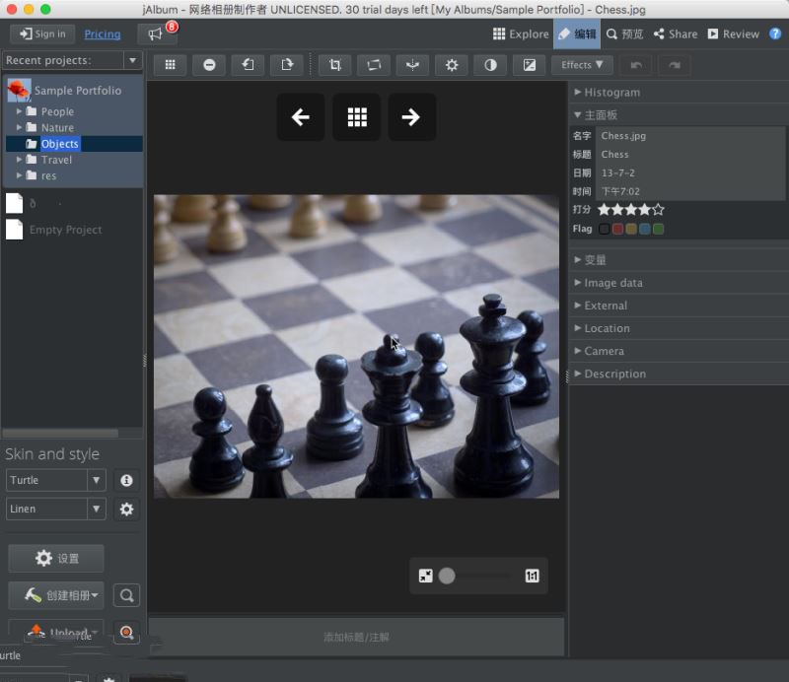
Task: Open the Review tab
Action: [x=733, y=34]
